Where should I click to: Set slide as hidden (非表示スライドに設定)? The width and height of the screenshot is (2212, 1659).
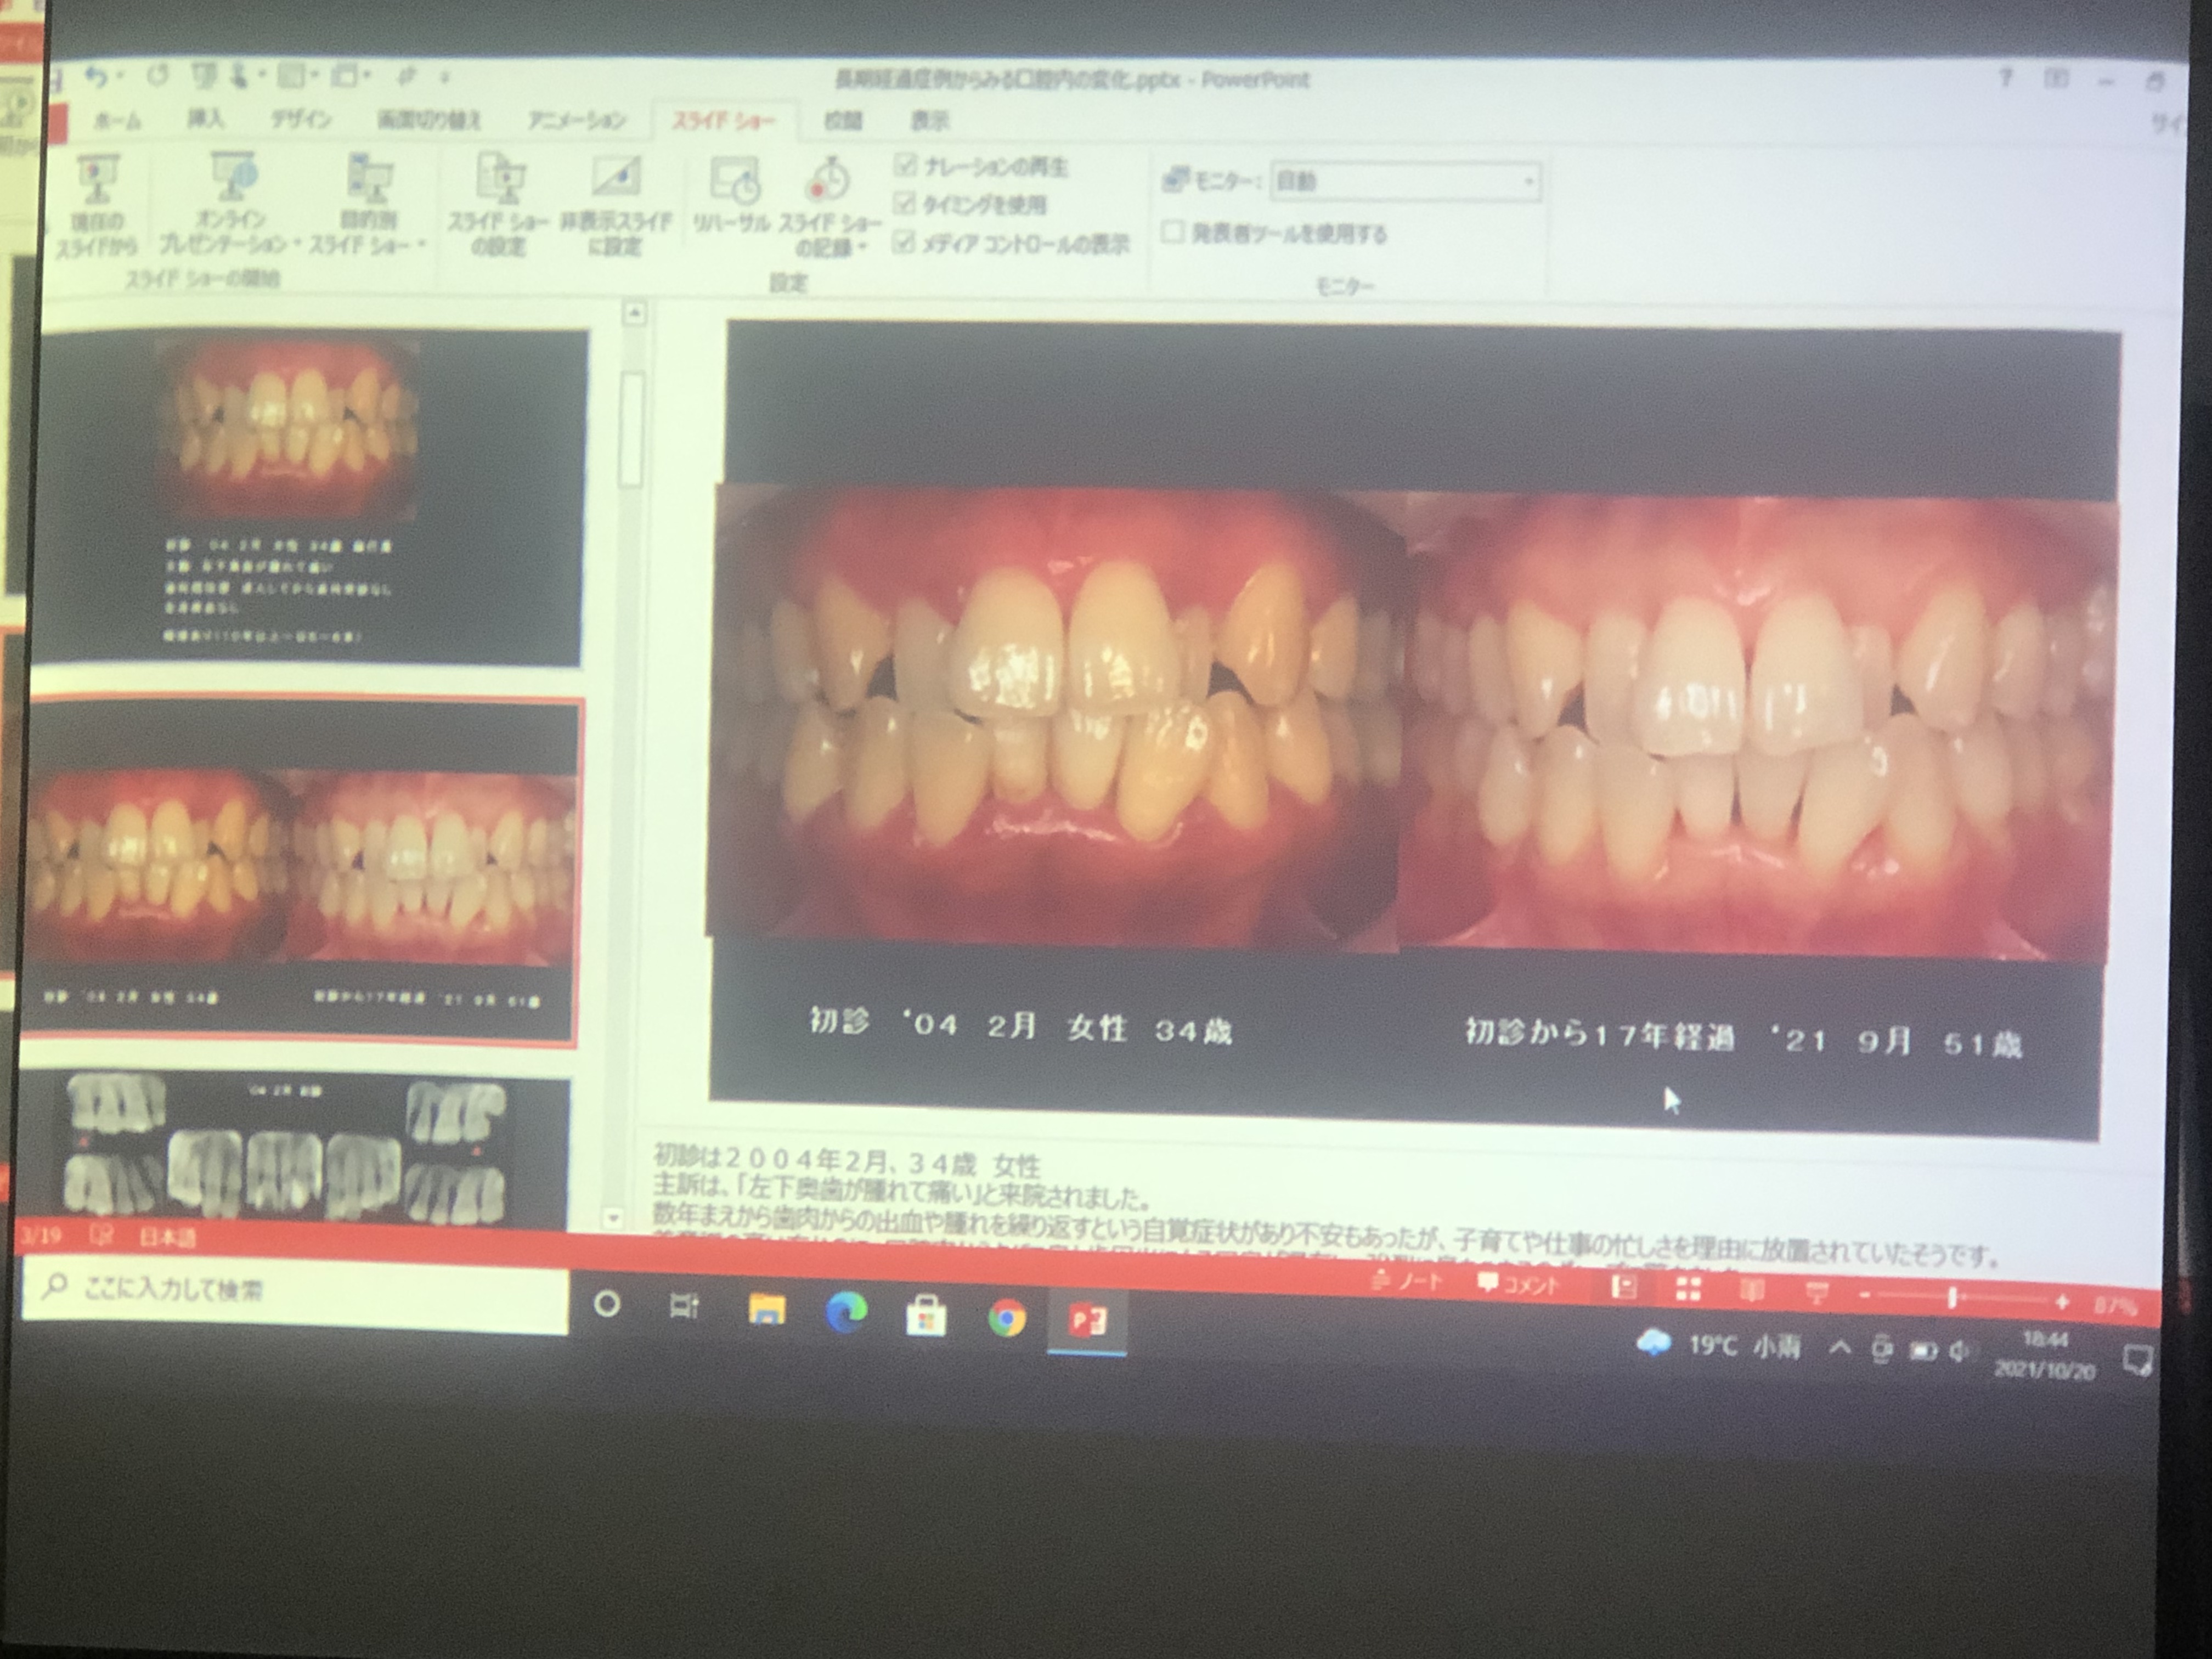tap(615, 206)
